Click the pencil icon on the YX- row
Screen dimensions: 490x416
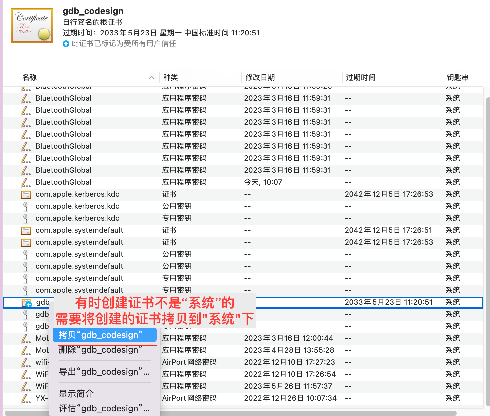tap(26, 398)
